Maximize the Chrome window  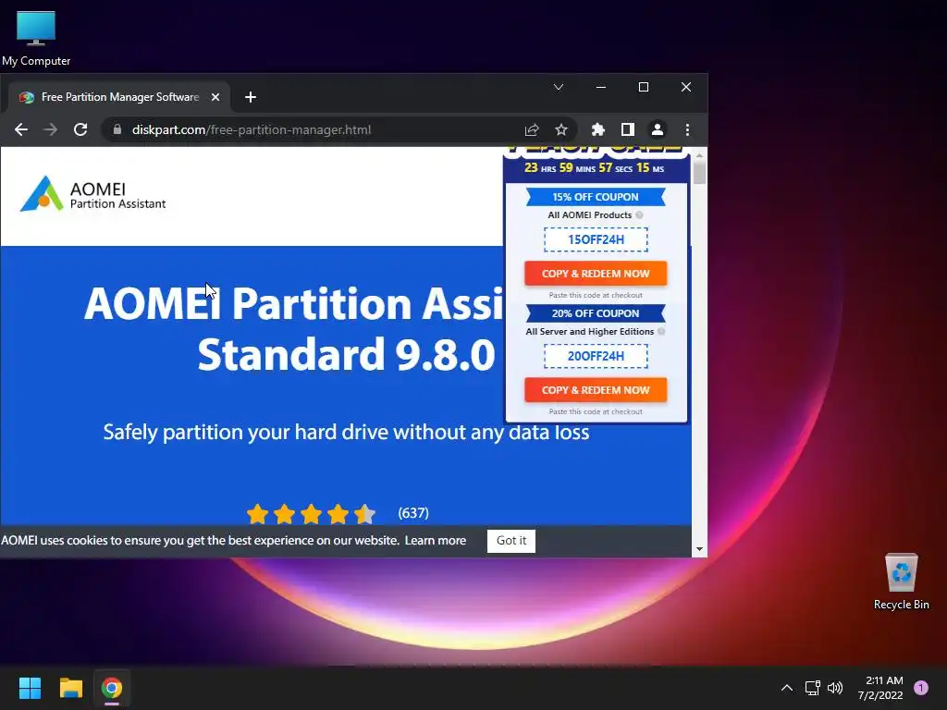coord(644,87)
